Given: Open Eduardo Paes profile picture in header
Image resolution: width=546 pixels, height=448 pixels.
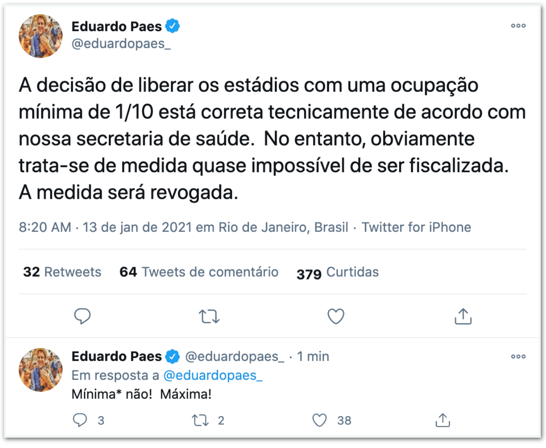Looking at the screenshot, I should 41,36.
